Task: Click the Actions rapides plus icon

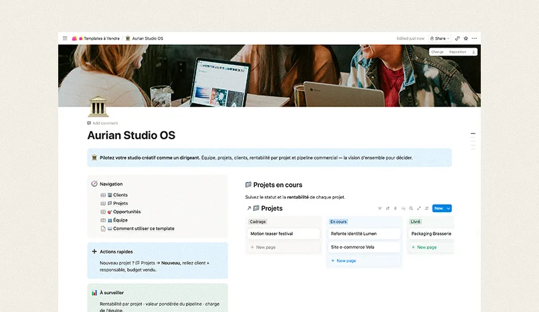Action: coord(94,252)
